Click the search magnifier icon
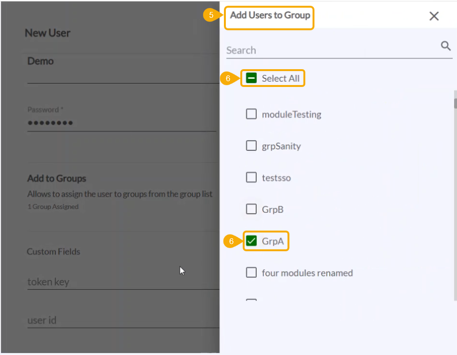Viewport: 457px width, 355px height. pyautogui.click(x=445, y=46)
